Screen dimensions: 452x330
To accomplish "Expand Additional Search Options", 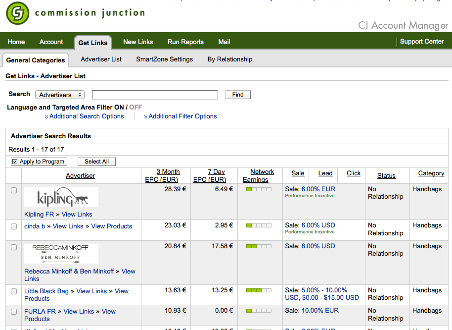I will [x=84, y=116].
